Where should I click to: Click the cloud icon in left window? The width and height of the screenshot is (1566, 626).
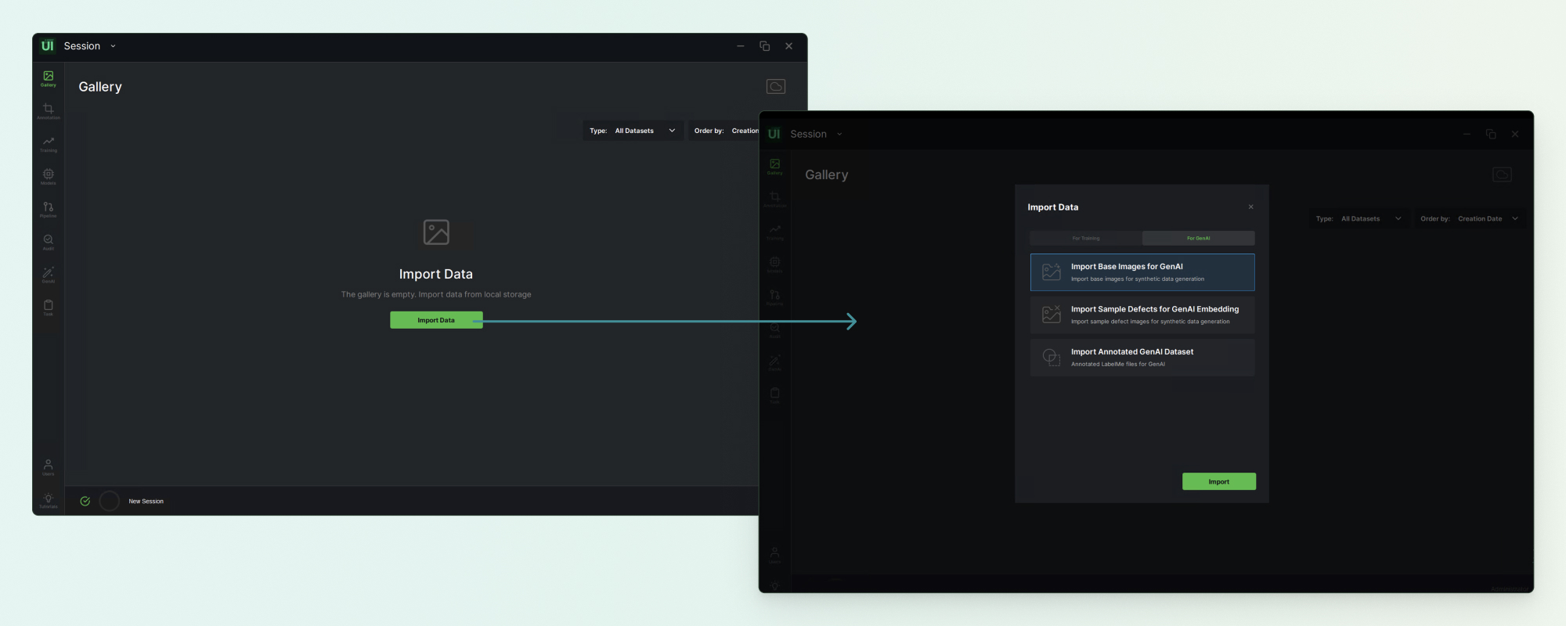[x=776, y=86]
